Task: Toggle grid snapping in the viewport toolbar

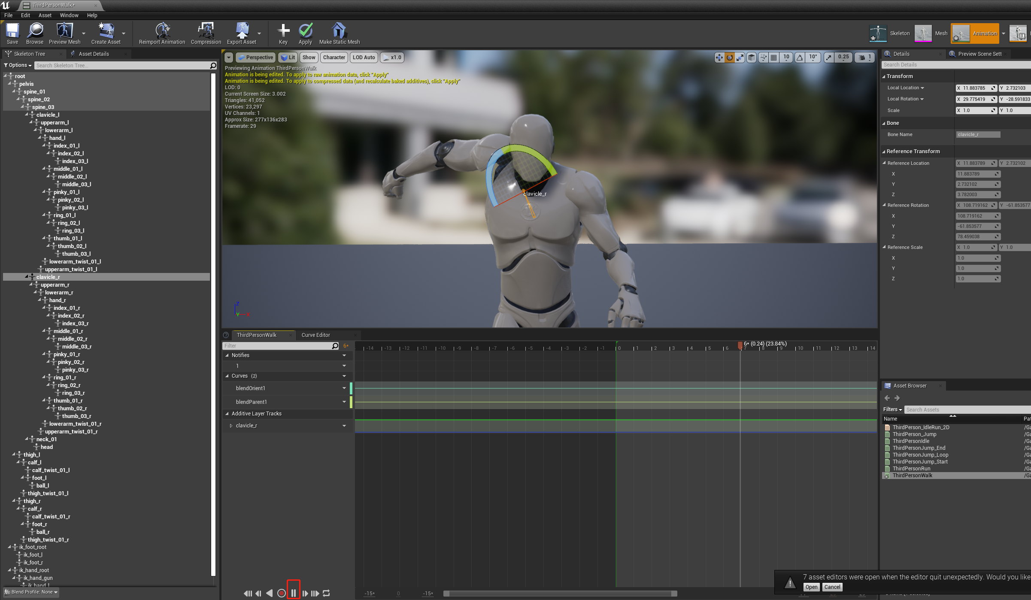Action: (x=773, y=58)
